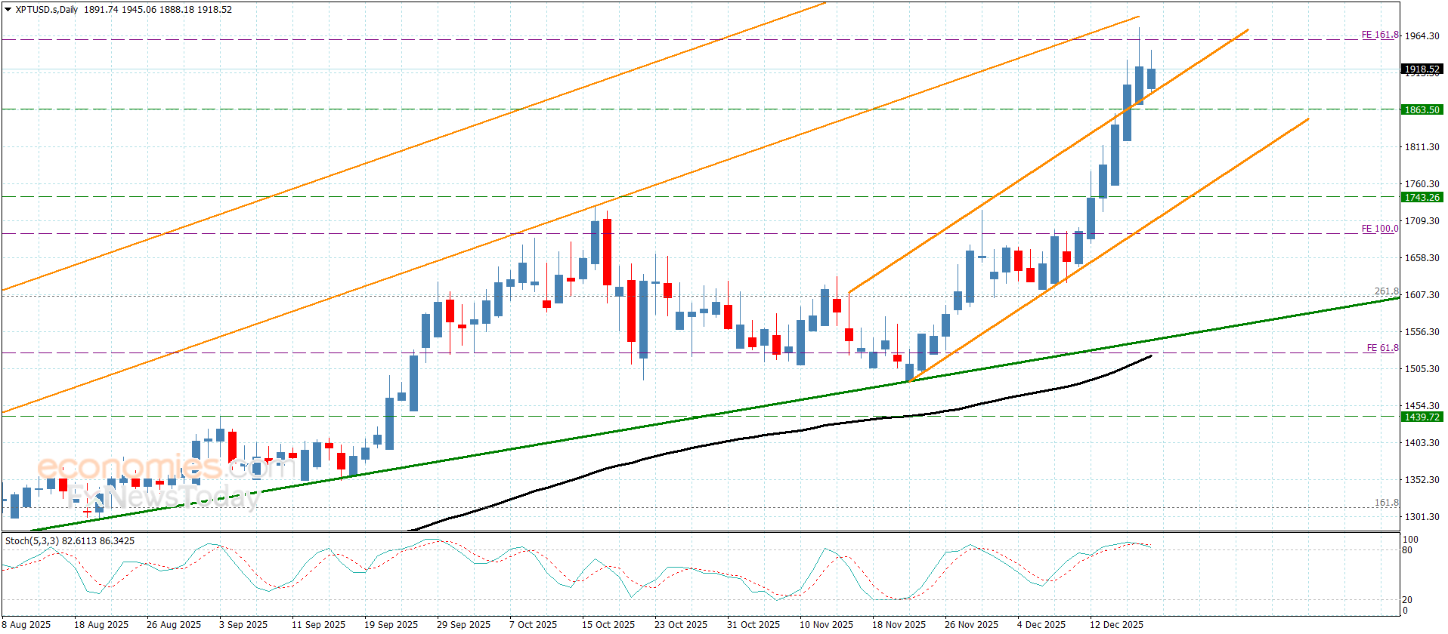
Task: Click the 1607.30 price axis value
Action: [1422, 295]
